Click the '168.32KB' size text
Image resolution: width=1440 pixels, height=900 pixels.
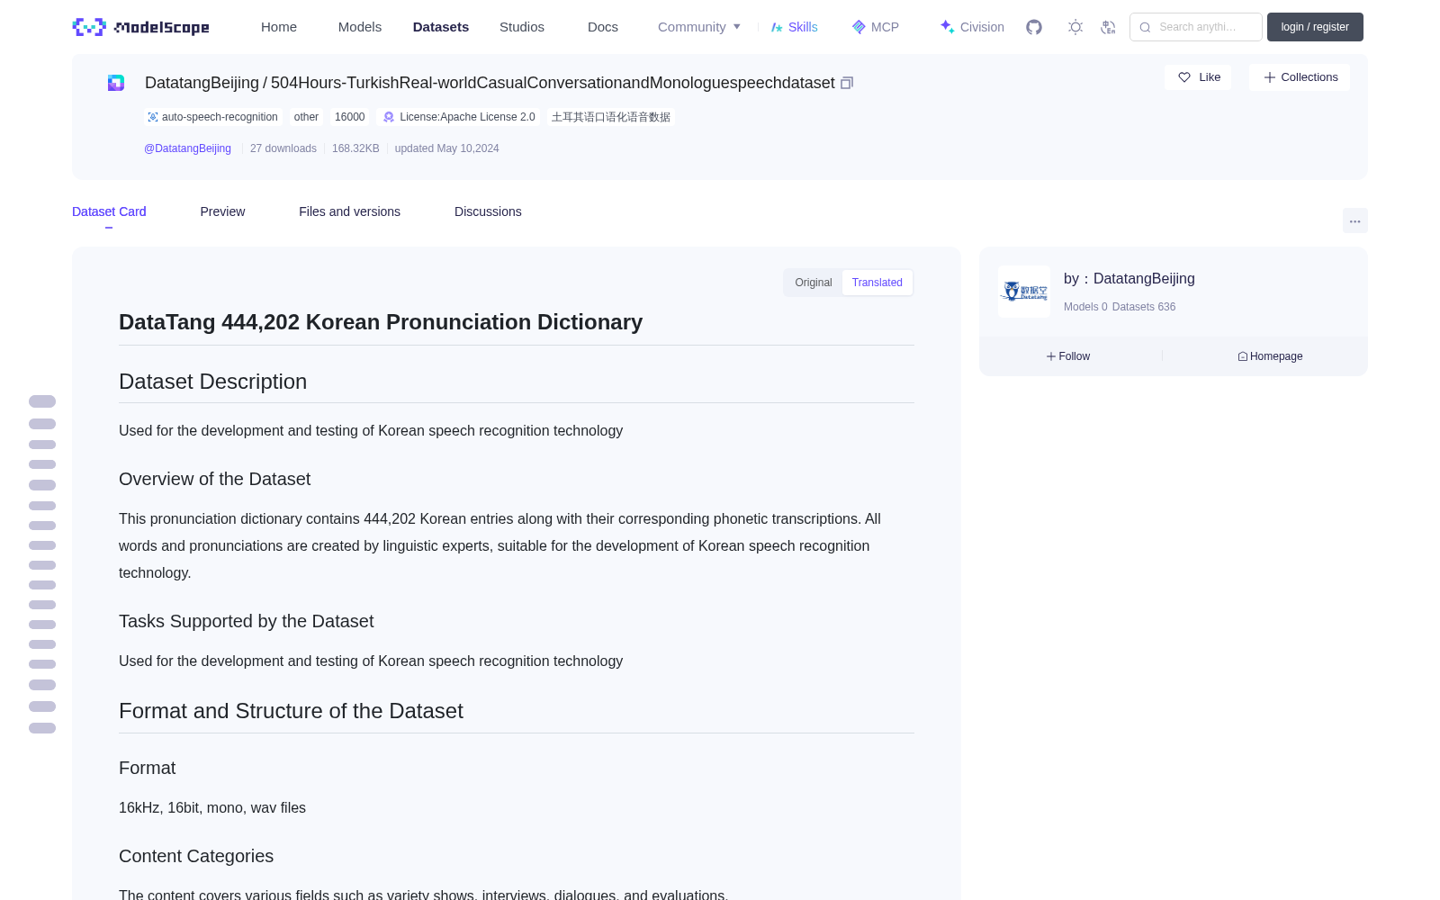coord(355,148)
